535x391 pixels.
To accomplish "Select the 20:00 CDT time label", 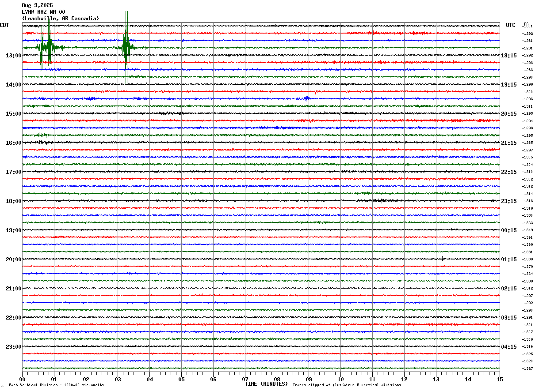I will pos(13,259).
